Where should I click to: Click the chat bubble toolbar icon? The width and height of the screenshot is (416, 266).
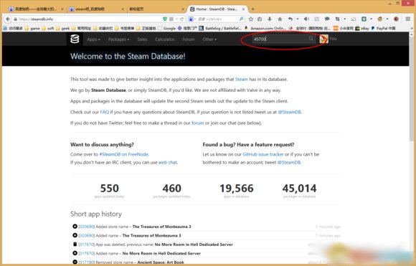point(327,19)
